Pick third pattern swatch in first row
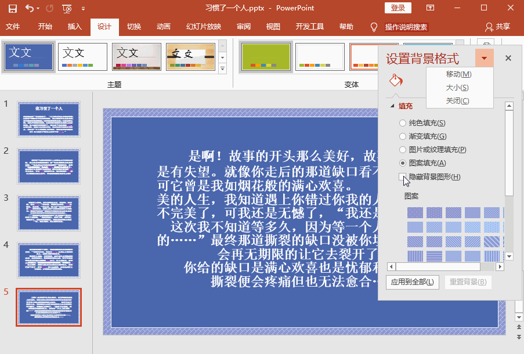 point(453,212)
